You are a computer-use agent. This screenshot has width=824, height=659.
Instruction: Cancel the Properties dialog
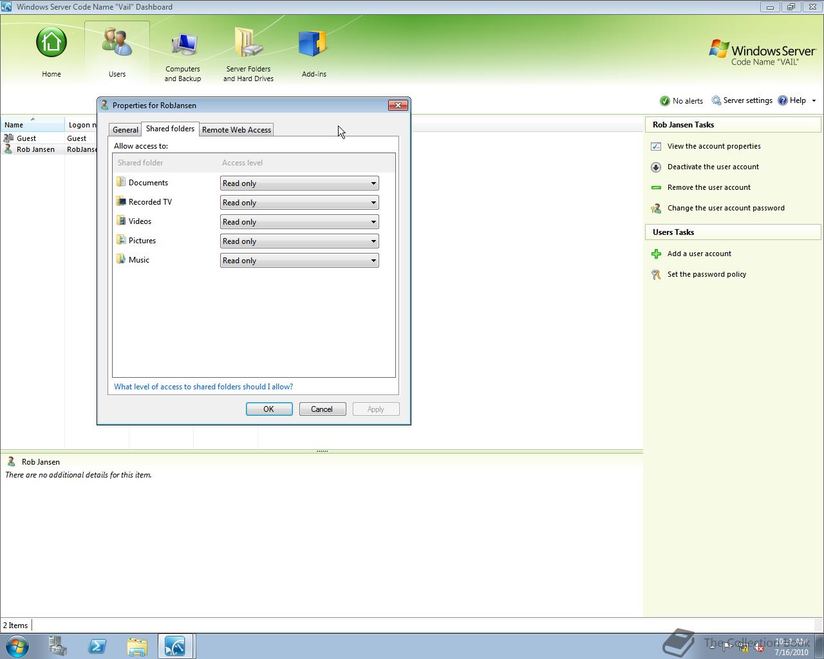point(323,409)
